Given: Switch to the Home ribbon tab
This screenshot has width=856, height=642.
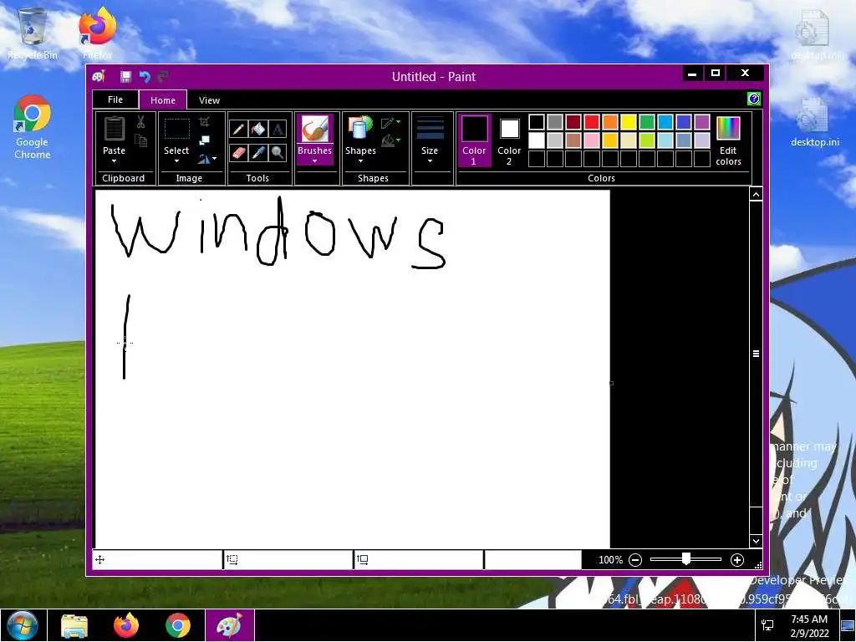Looking at the screenshot, I should [x=163, y=100].
